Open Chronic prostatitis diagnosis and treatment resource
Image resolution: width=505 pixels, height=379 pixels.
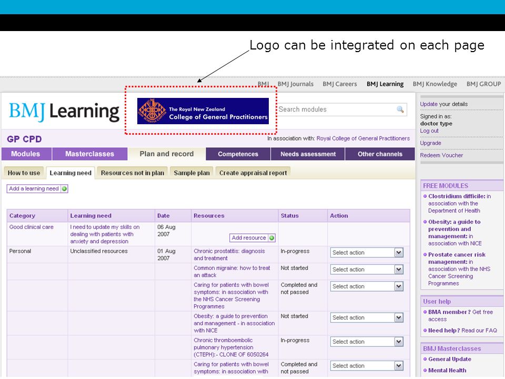coord(229,255)
